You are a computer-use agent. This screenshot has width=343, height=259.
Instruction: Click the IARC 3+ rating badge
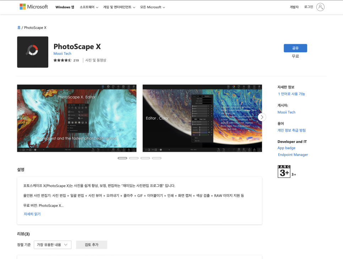tap(284, 171)
